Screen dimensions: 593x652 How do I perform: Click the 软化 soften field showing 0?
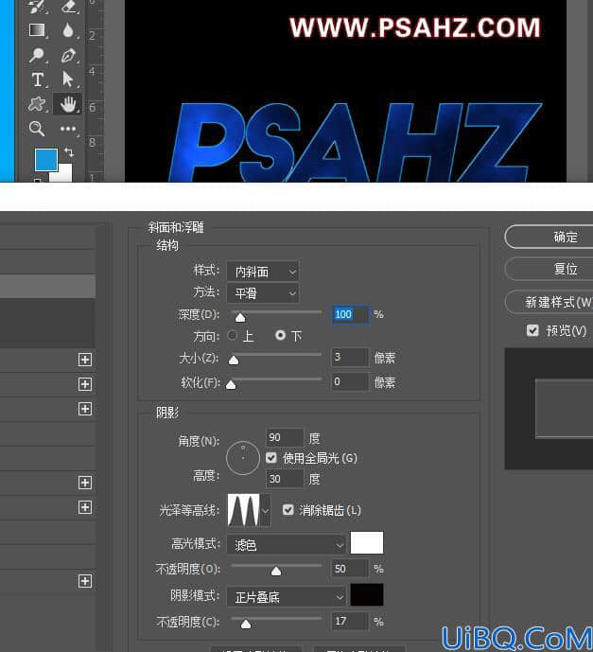click(x=350, y=381)
